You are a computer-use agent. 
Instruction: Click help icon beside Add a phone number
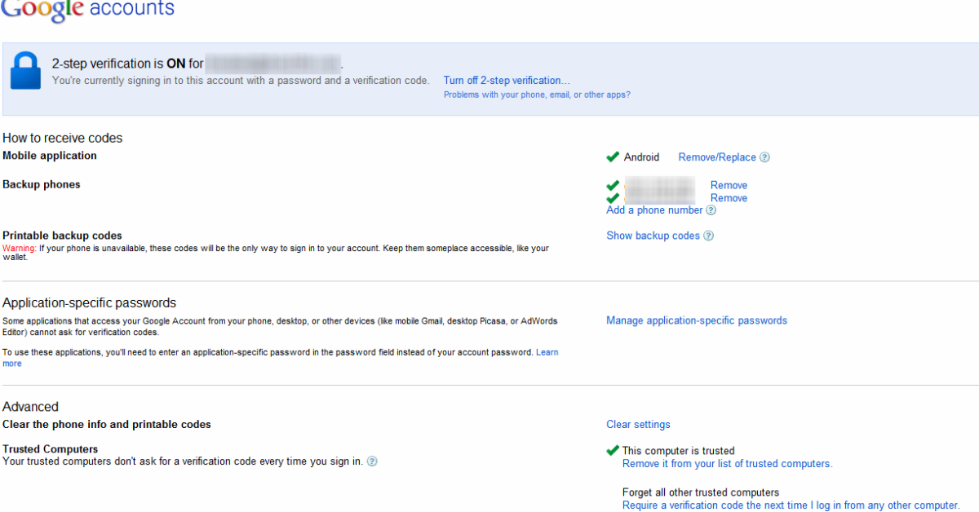click(x=711, y=210)
